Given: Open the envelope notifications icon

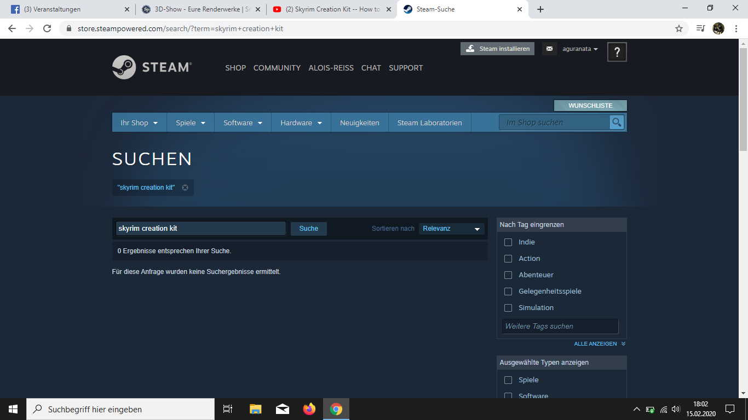Looking at the screenshot, I should (x=549, y=49).
